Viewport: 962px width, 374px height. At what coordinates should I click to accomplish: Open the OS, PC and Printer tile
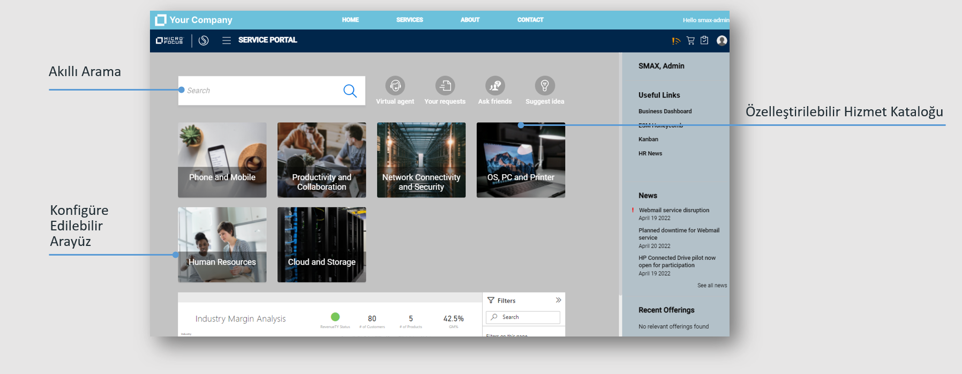(521, 160)
